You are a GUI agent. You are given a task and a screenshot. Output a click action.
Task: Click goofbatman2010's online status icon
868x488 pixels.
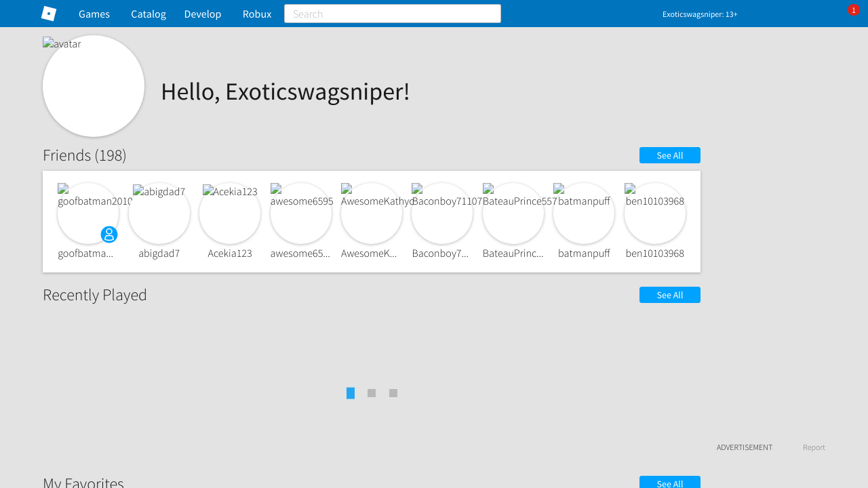point(109,235)
